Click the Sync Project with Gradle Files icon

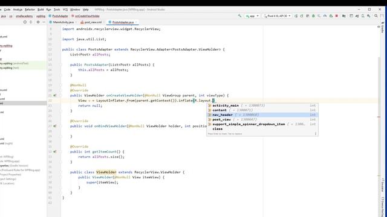click(357, 16)
